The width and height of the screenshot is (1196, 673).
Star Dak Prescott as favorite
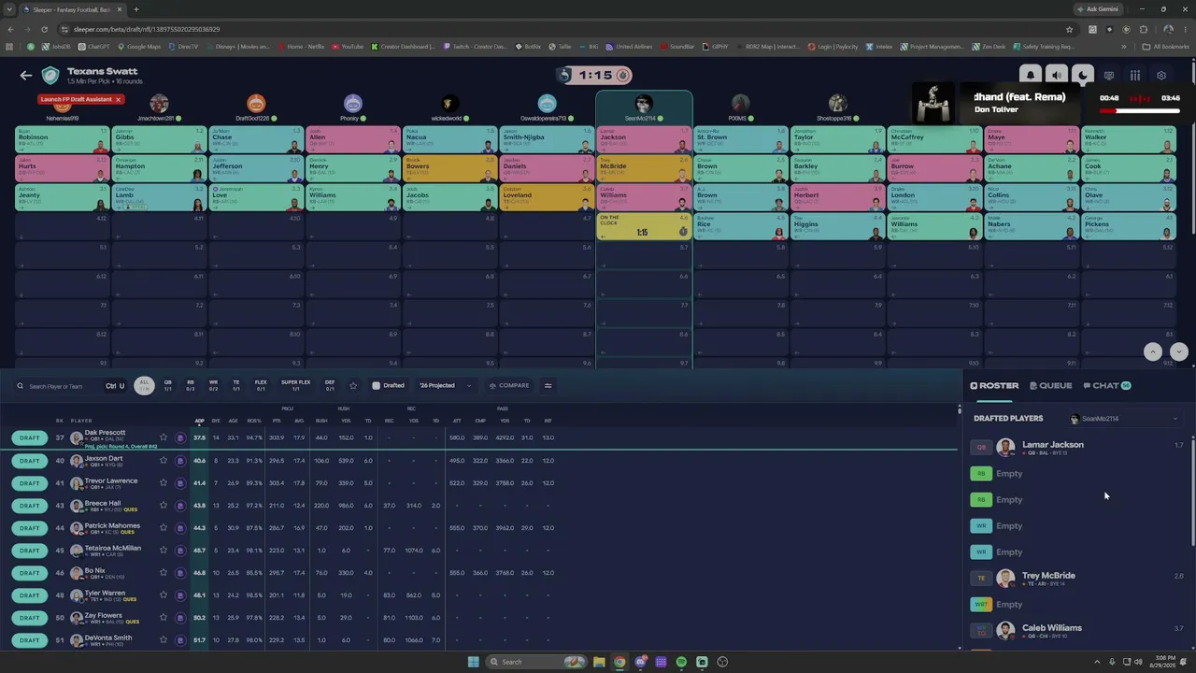(x=164, y=437)
